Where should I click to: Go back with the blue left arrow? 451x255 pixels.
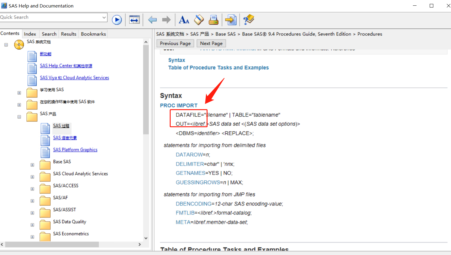point(152,20)
